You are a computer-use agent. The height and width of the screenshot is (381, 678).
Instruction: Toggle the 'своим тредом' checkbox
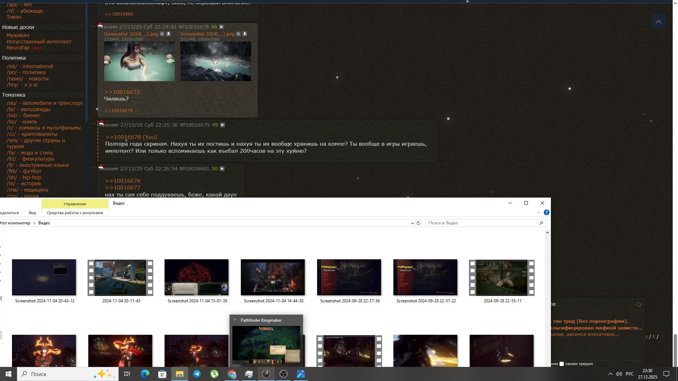pos(561,364)
